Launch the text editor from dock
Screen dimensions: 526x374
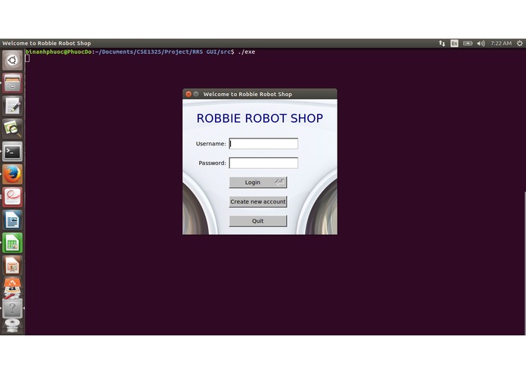point(12,106)
